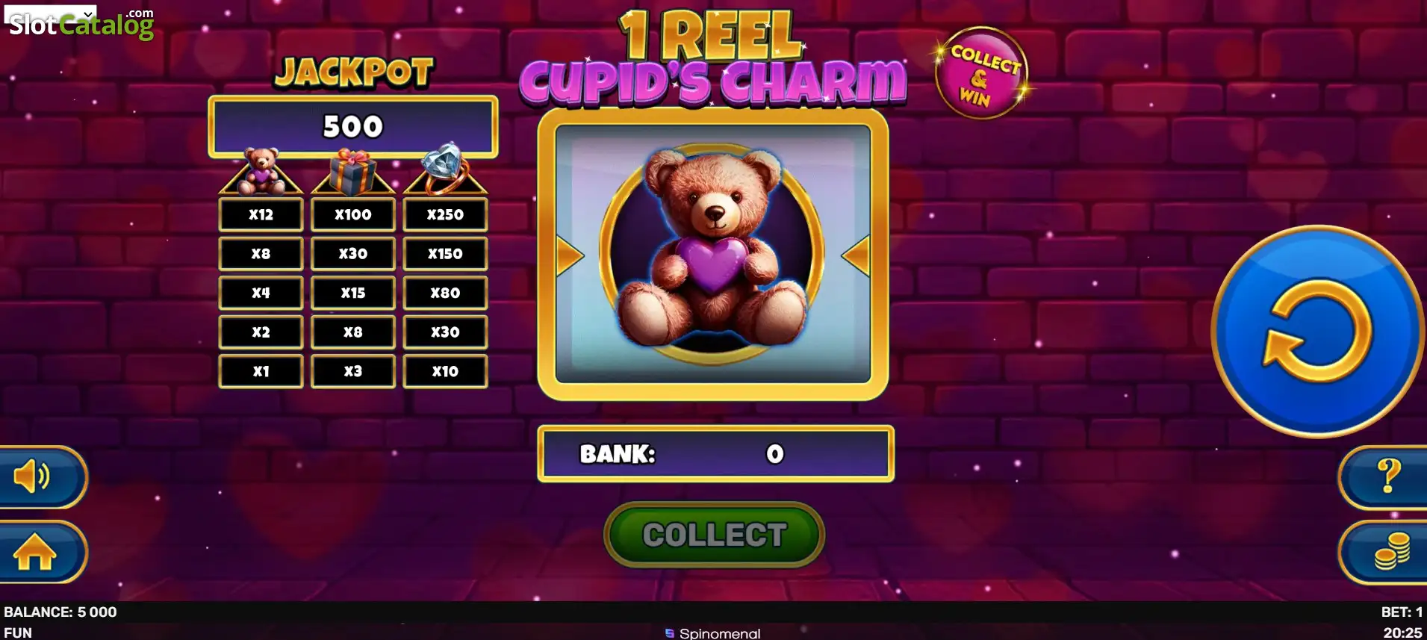Select the gift box paytable icon
The height and width of the screenshot is (640, 1427).
point(352,172)
